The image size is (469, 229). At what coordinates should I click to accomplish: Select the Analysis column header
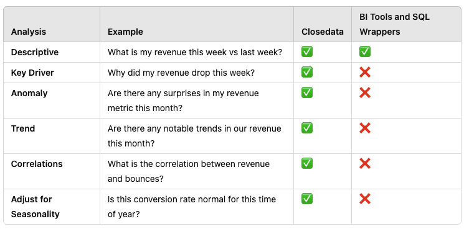point(29,32)
